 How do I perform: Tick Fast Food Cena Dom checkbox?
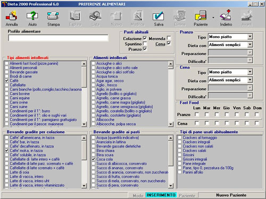257,123
